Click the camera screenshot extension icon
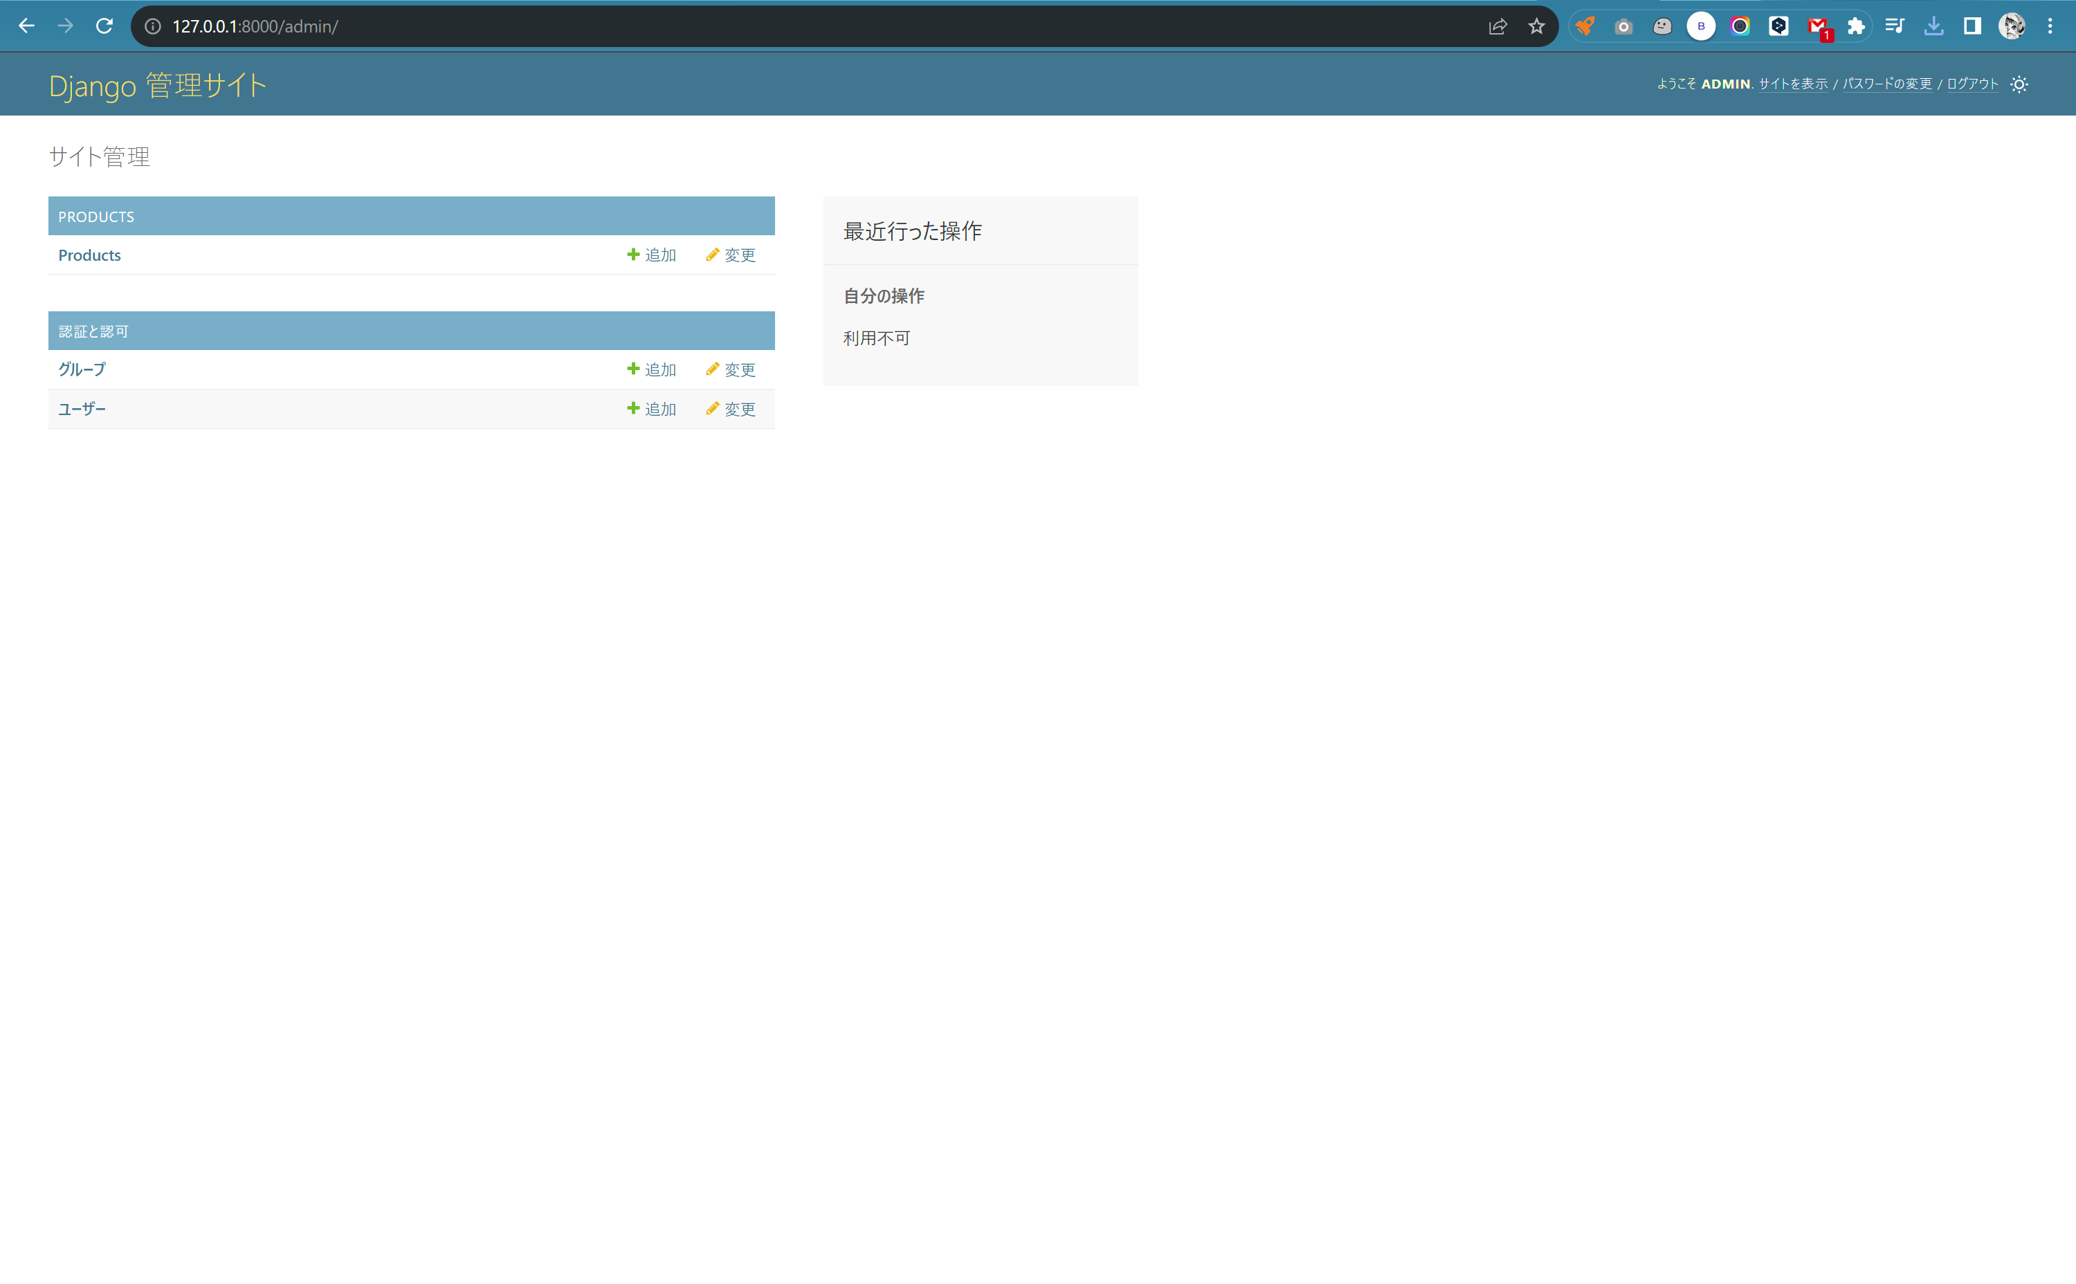Image resolution: width=2076 pixels, height=1284 pixels. (x=1623, y=26)
